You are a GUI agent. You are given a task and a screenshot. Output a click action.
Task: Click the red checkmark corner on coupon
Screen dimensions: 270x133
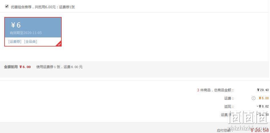[59, 44]
